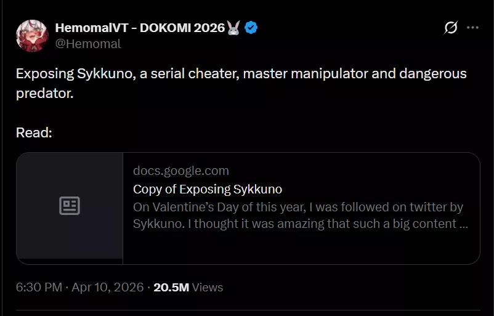Click the rabbit emoji in the display name

point(233,28)
